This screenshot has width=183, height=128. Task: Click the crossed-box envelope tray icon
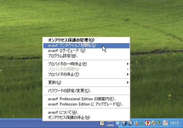pyautogui.click(x=165, y=123)
